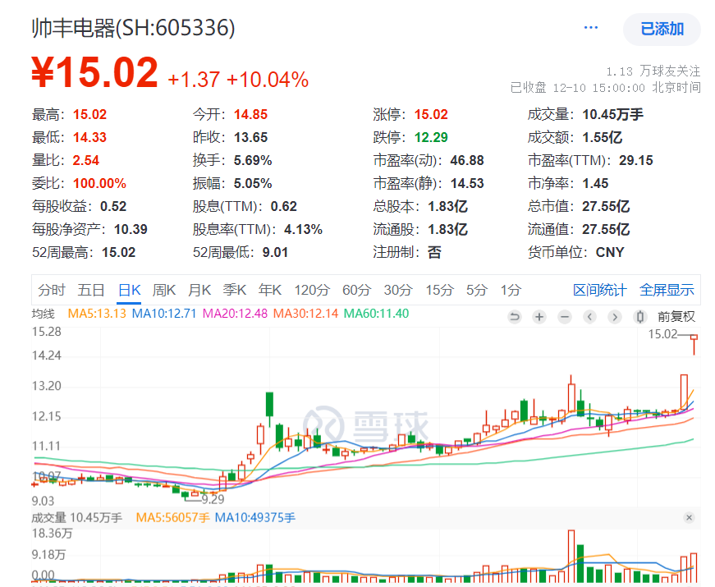Open 区间统计 range statistics
This screenshot has height=587, width=715.
tap(599, 290)
